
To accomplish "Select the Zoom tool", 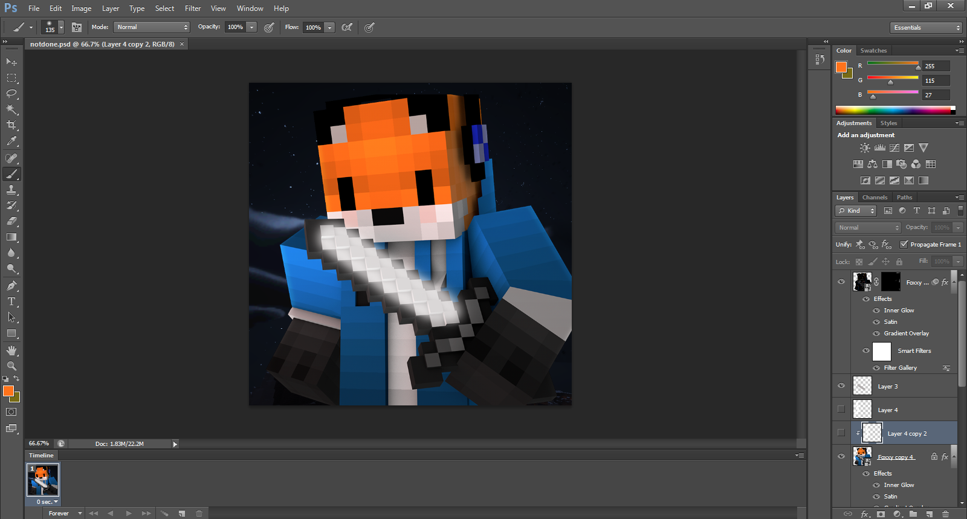I will pos(11,366).
